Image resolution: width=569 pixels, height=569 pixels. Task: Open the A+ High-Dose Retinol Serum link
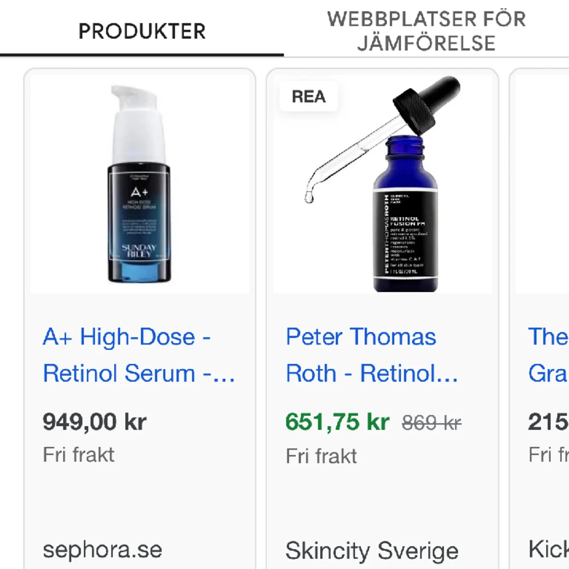pyautogui.click(x=139, y=355)
